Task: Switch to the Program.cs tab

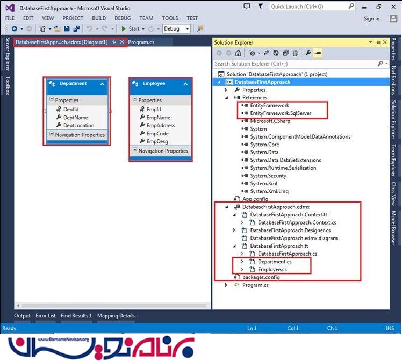Action: click(142, 42)
